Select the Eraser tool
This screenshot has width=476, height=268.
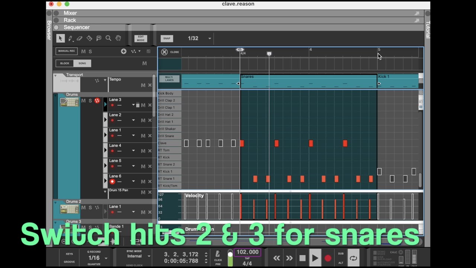[x=80, y=38]
